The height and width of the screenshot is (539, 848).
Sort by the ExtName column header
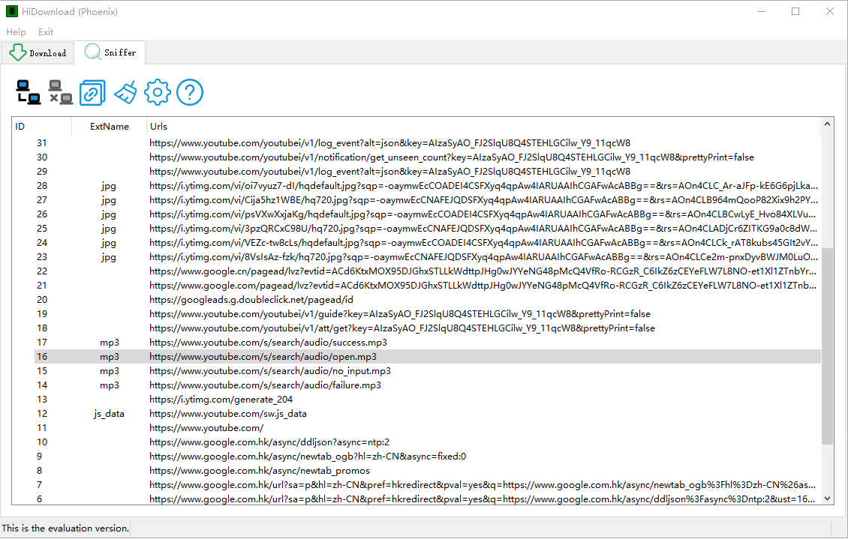tap(110, 127)
